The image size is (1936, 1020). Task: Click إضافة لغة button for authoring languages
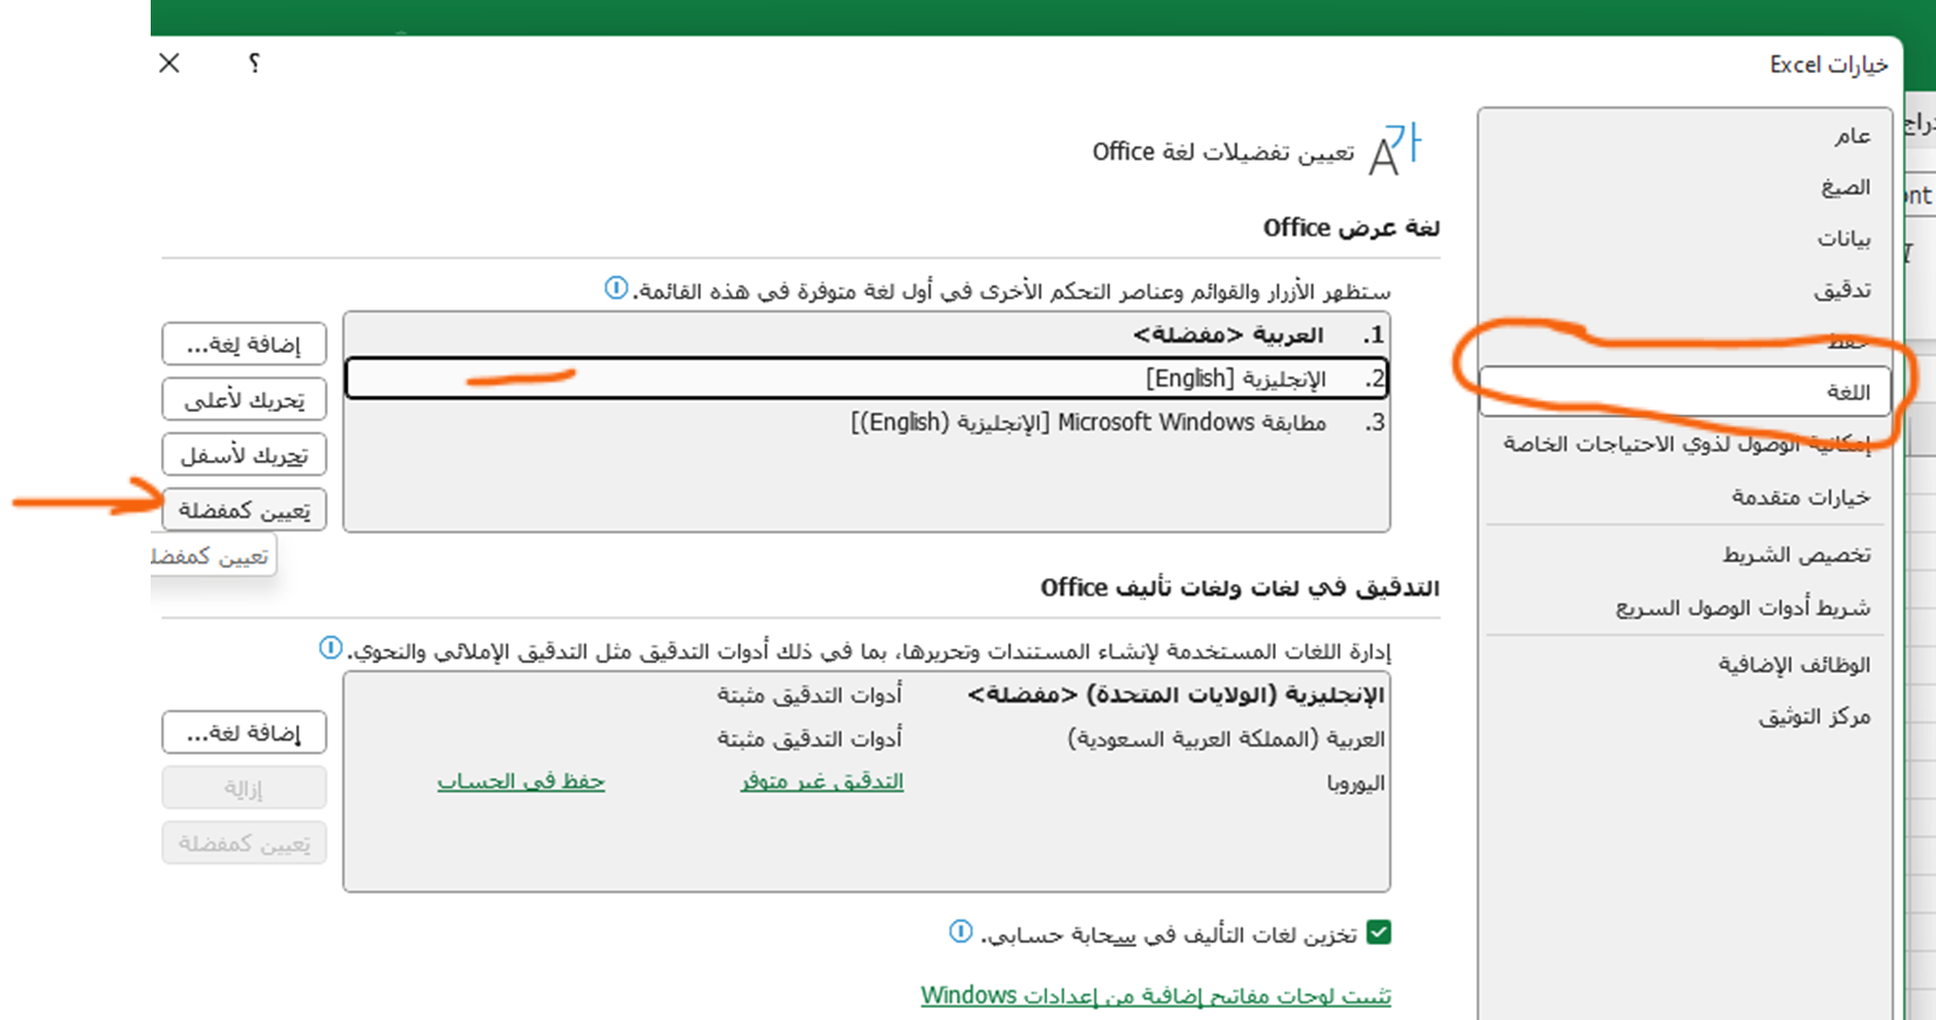coord(244,733)
